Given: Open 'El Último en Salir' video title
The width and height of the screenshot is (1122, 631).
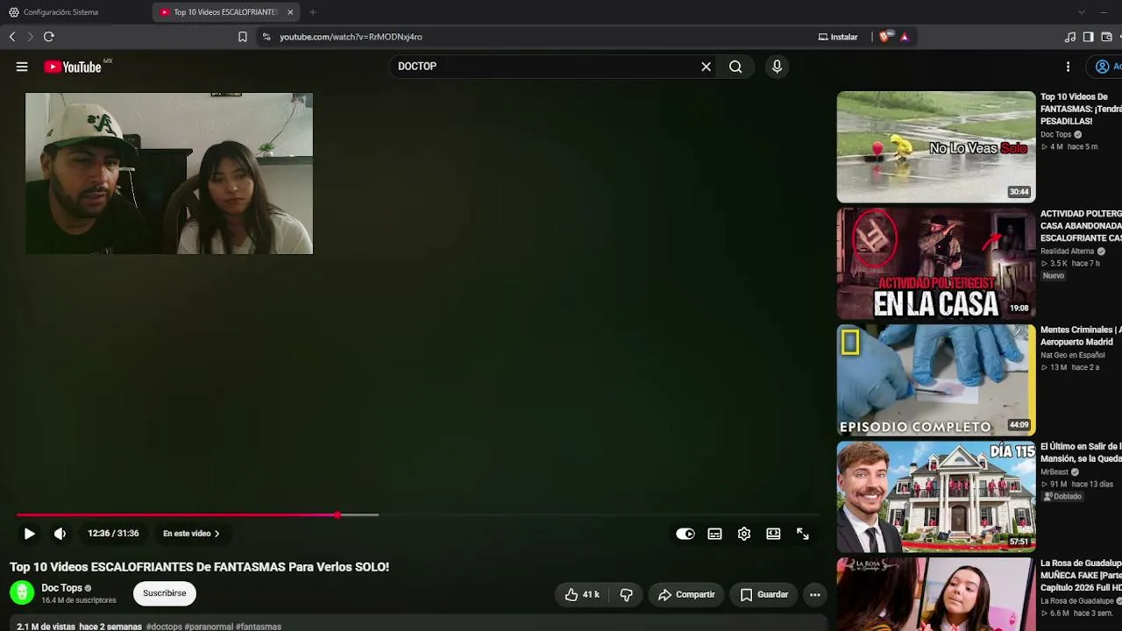Looking at the screenshot, I should (1081, 452).
